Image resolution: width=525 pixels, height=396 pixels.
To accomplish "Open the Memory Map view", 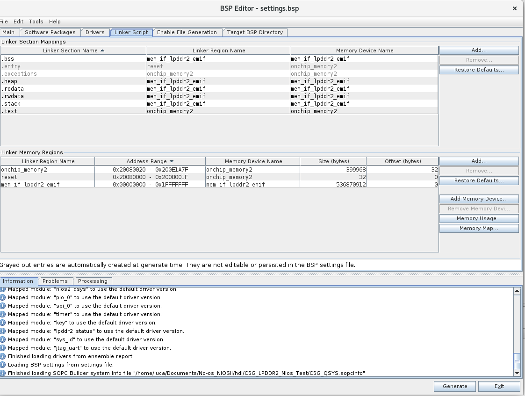I will pos(479,228).
